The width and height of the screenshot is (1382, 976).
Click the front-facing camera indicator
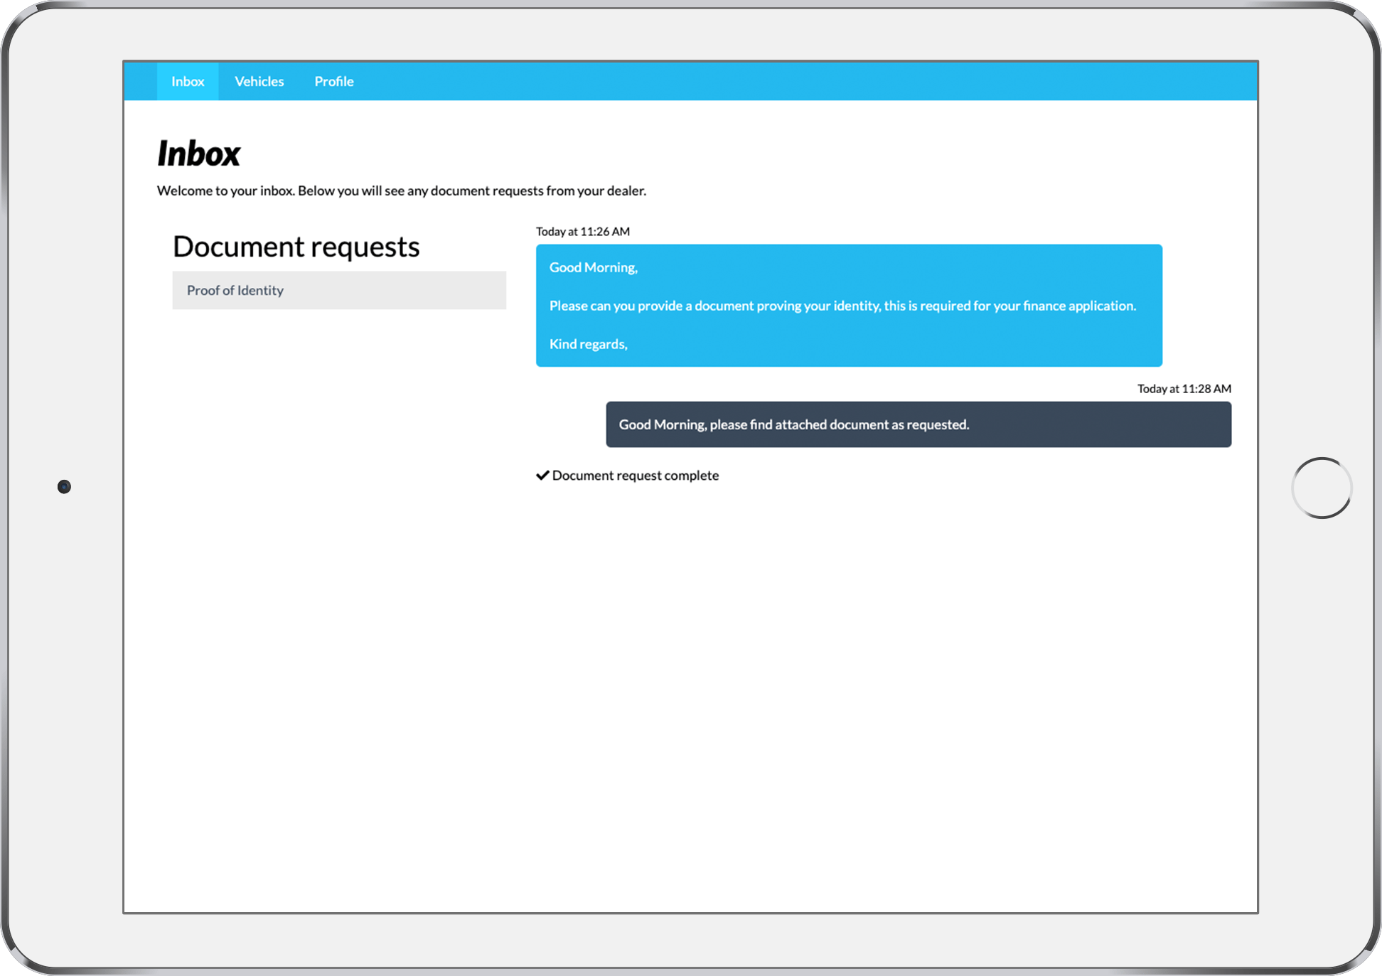65,486
